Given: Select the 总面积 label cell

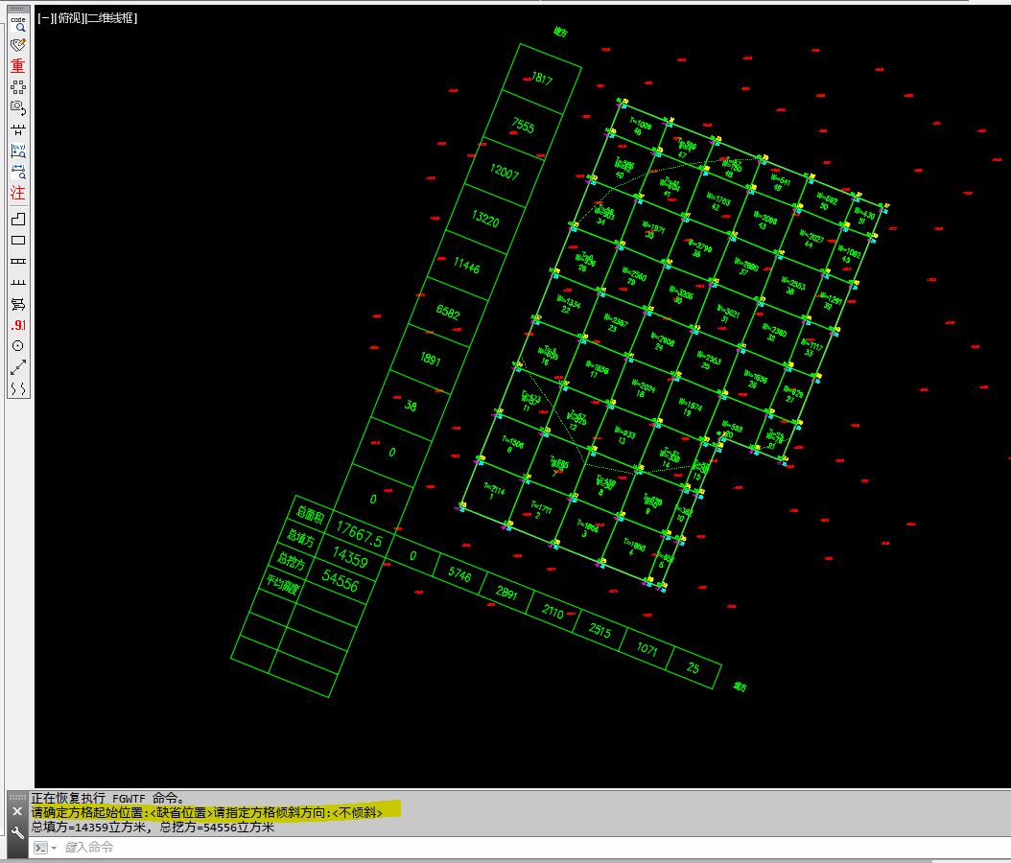Looking at the screenshot, I should 310,515.
